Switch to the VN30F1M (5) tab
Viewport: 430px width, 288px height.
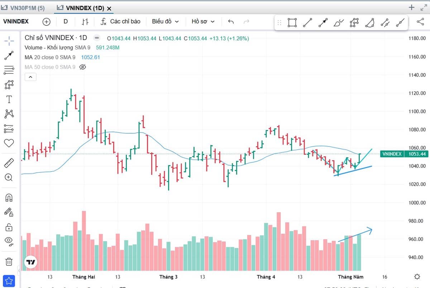pos(24,8)
